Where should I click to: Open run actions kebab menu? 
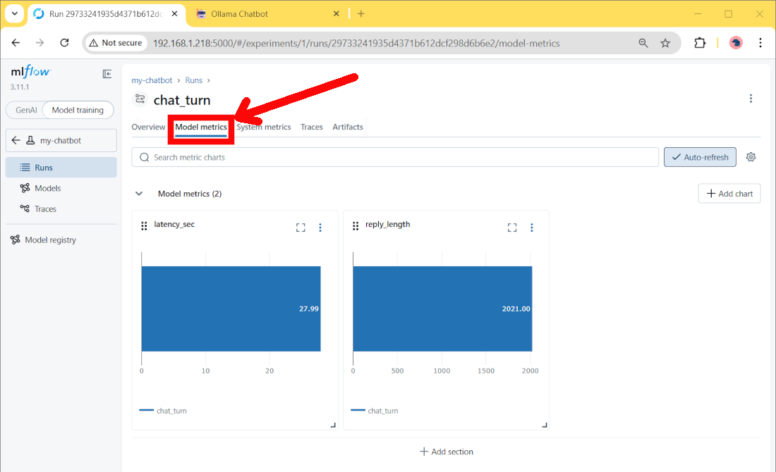click(x=751, y=99)
